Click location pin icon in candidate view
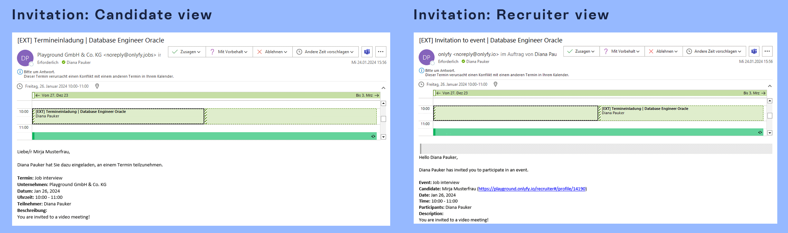The height and width of the screenshot is (233, 788). click(97, 86)
